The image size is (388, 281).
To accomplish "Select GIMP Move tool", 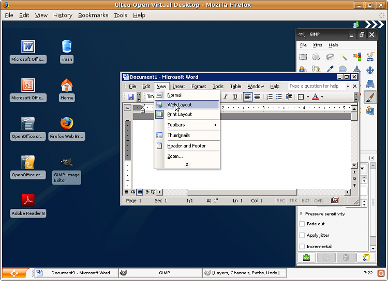I will 370,70.
